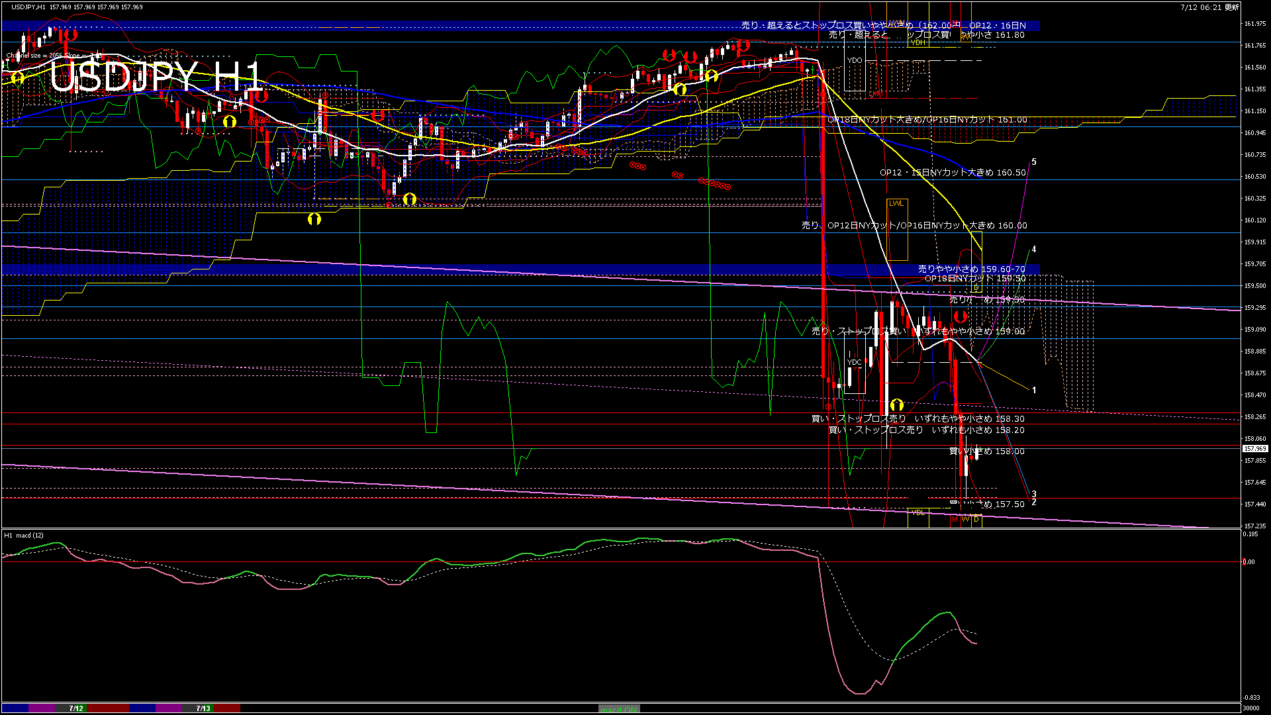This screenshot has width=1271, height=715.
Task: Click the H1 macd (12) indicator label
Action: [24, 535]
